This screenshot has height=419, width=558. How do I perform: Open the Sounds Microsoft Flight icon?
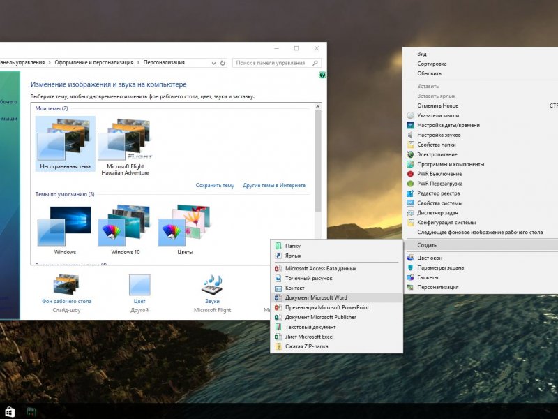(213, 284)
